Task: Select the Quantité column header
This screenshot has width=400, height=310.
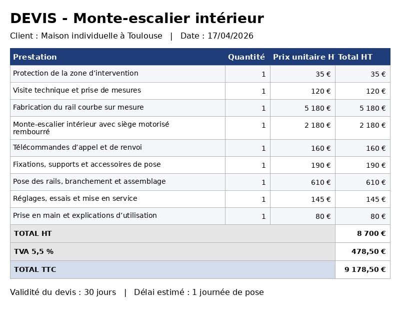Action: (246, 57)
